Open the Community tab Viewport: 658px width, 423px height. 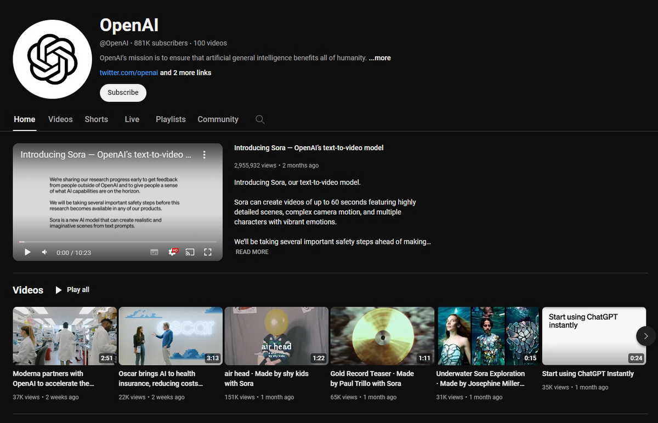218,119
